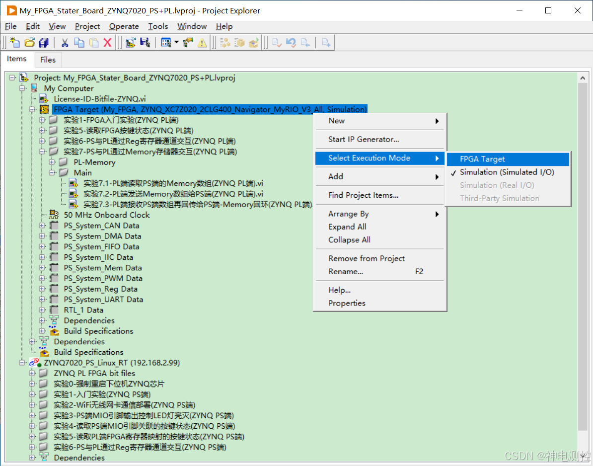
Task: Click the Build All toolbar icon
Action: coord(225,42)
